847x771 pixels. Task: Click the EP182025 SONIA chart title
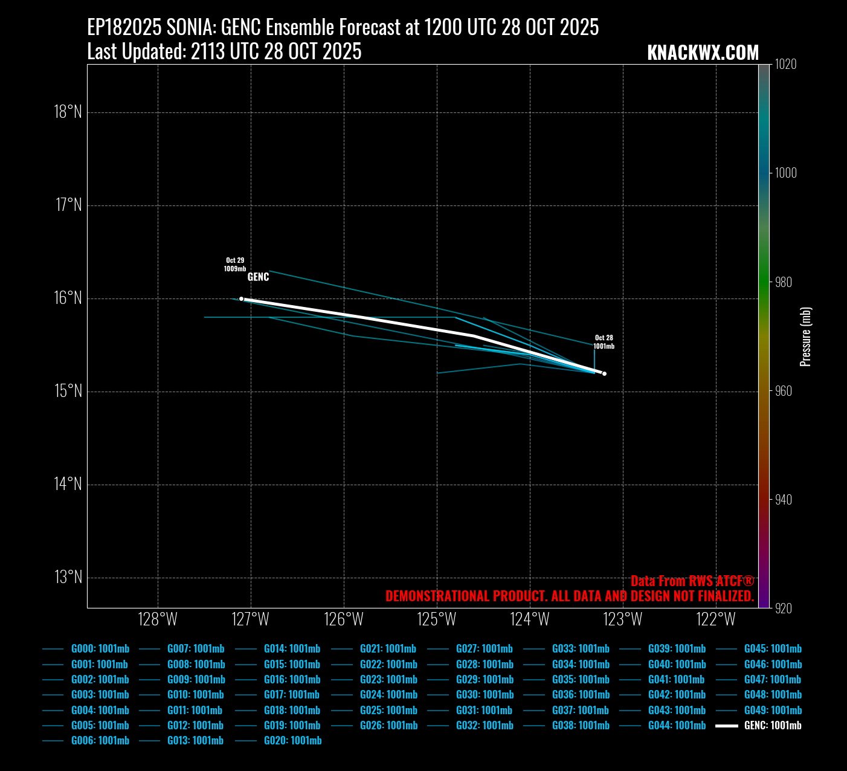(343, 28)
